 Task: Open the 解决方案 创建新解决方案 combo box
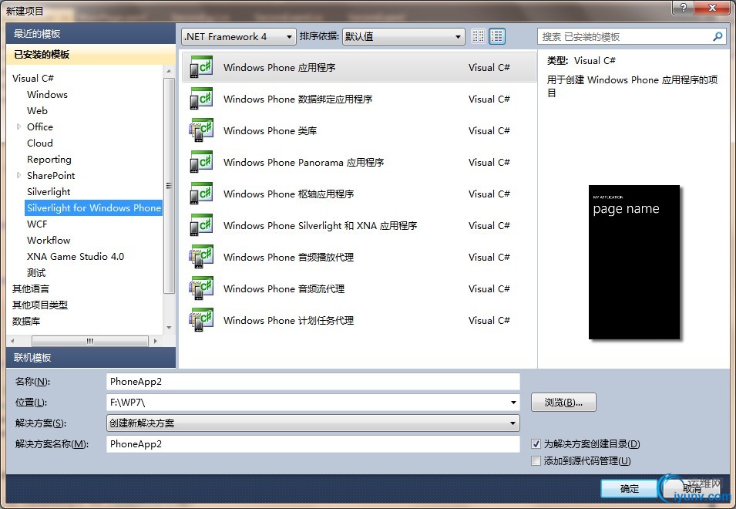pyautogui.click(x=313, y=423)
